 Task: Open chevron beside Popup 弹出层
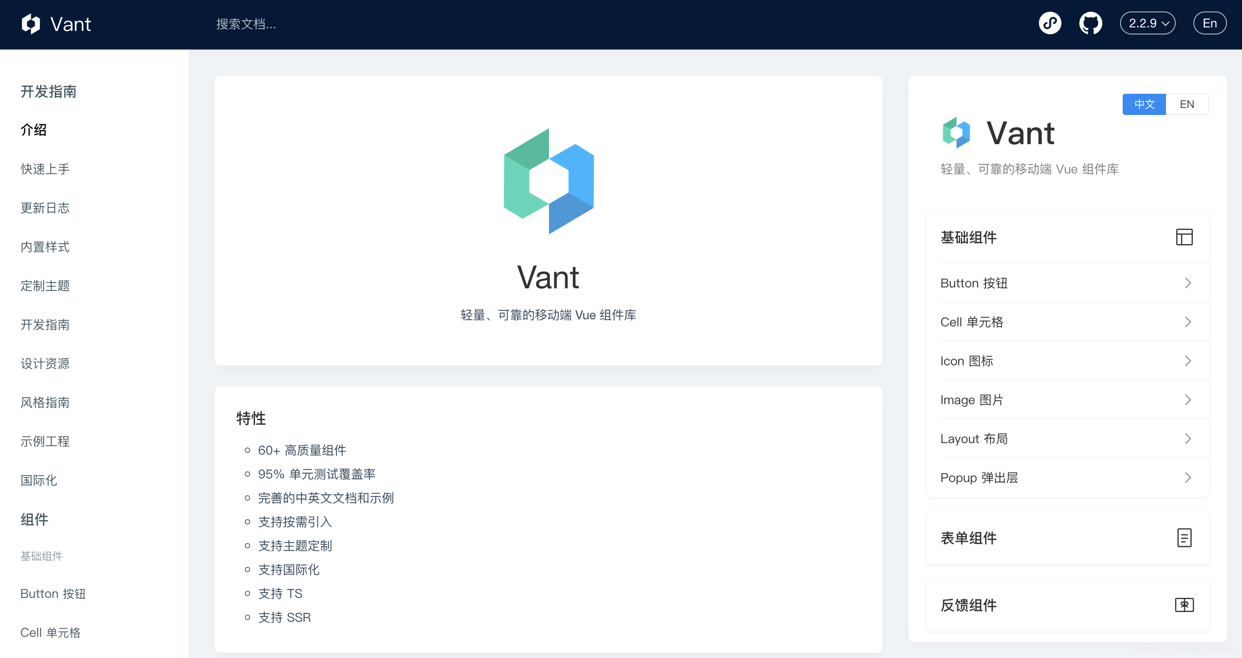pyautogui.click(x=1188, y=478)
